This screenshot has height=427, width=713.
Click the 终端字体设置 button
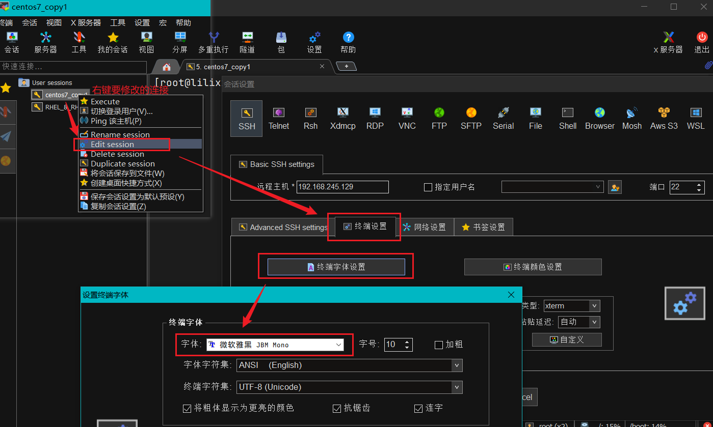(x=336, y=267)
